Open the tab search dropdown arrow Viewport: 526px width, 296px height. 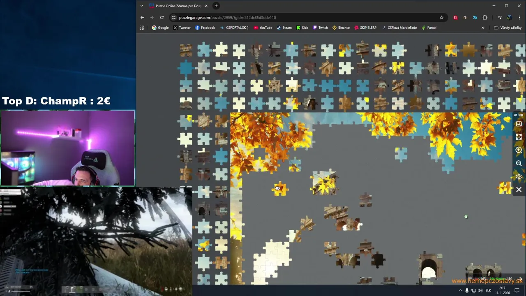pos(142,6)
